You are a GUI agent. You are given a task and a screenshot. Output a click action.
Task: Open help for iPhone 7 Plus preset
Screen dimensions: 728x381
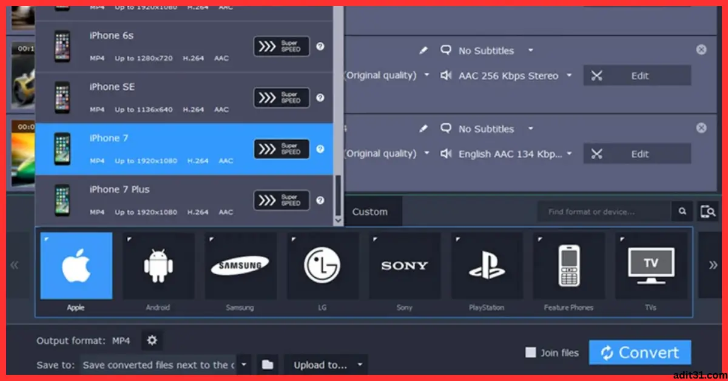point(320,200)
